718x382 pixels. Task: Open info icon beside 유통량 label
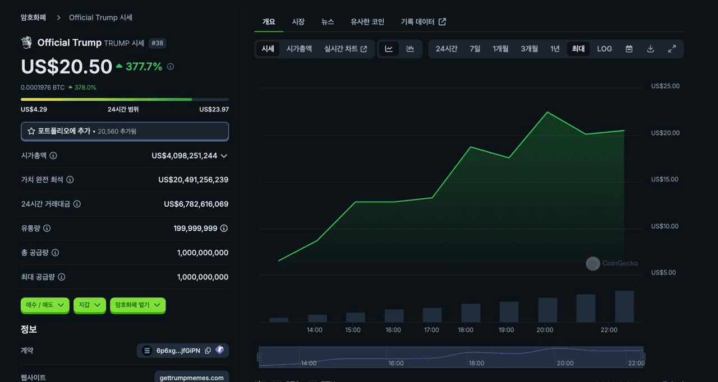coord(47,229)
